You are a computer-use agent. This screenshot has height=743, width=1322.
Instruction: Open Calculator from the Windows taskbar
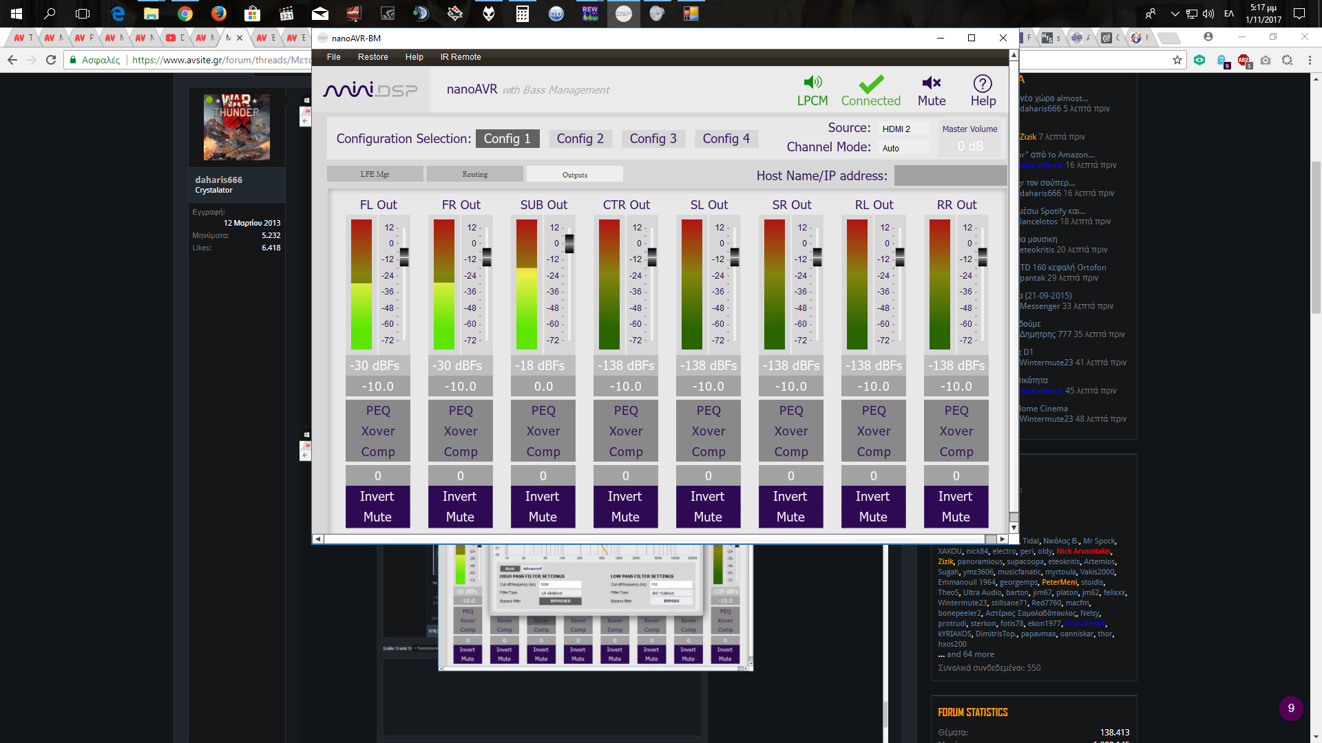point(522,13)
